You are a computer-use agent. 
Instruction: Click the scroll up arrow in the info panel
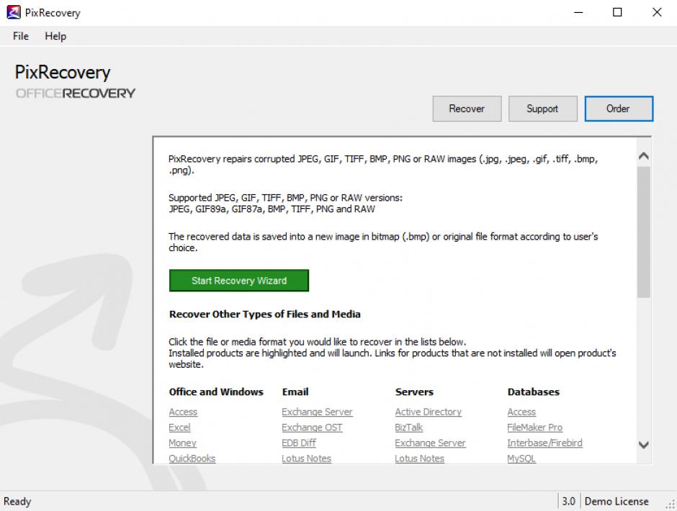[x=643, y=155]
